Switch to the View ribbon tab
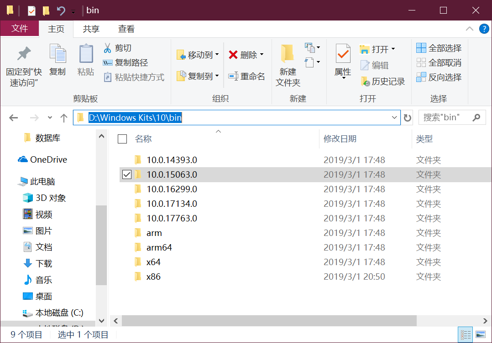 click(126, 29)
